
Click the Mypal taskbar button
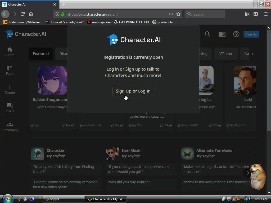tap(63, 199)
